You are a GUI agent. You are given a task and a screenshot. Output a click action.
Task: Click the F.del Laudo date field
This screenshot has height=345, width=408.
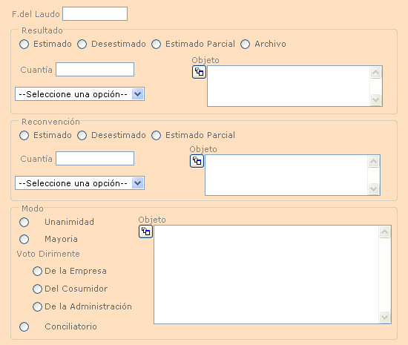click(95, 14)
